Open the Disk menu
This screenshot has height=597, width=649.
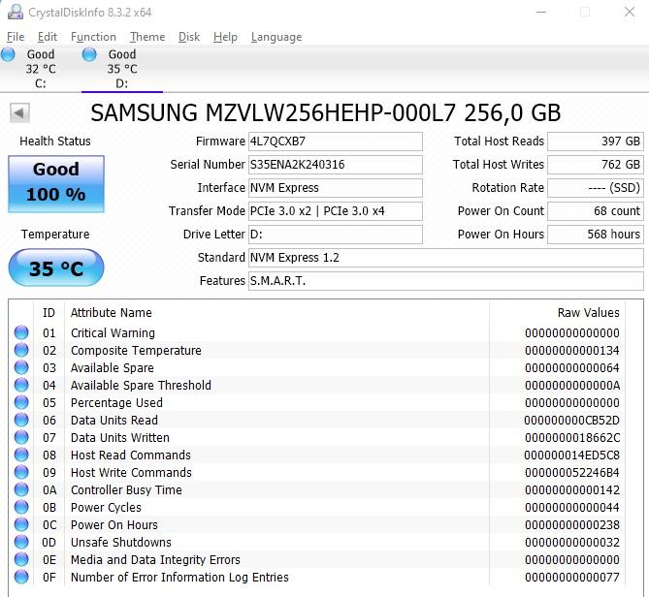coord(189,37)
